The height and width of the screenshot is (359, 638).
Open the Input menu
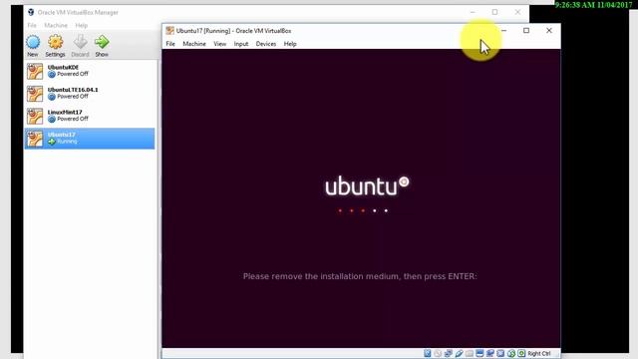point(241,44)
